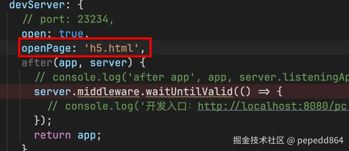Viewport: 349px width, 151px height.
Task: Click the middleware property with squiggly underline
Action: (109, 92)
